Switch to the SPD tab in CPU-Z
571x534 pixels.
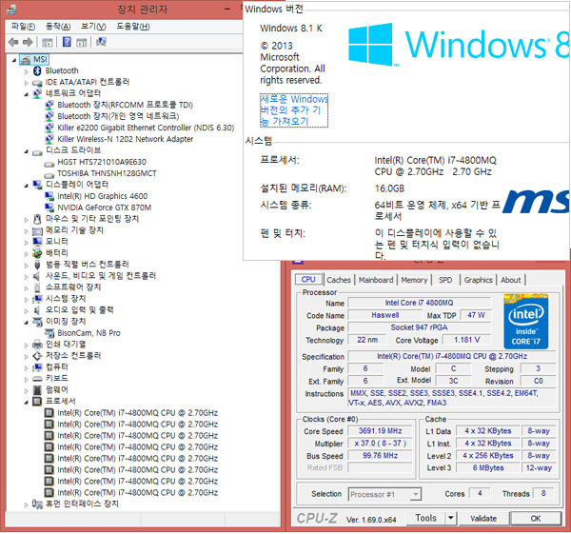click(x=445, y=280)
